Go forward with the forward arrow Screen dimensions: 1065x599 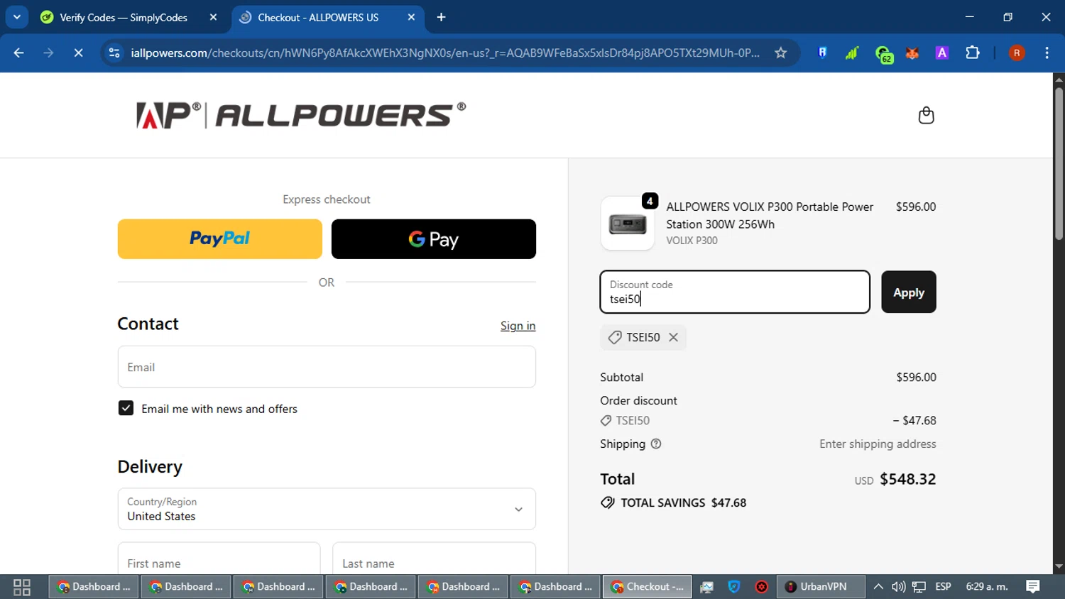pyautogui.click(x=48, y=53)
